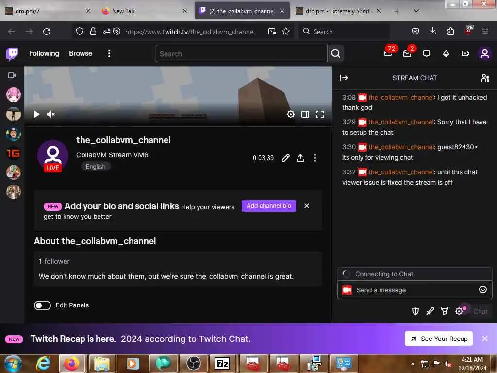Click the Chat send button
Viewport: 497px width, 373px height.
click(480, 311)
